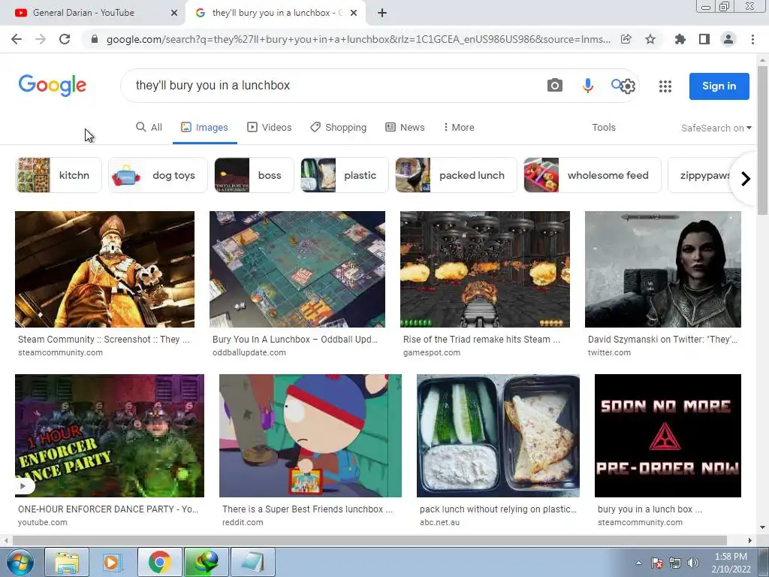Open a new browser tab

pos(382,13)
